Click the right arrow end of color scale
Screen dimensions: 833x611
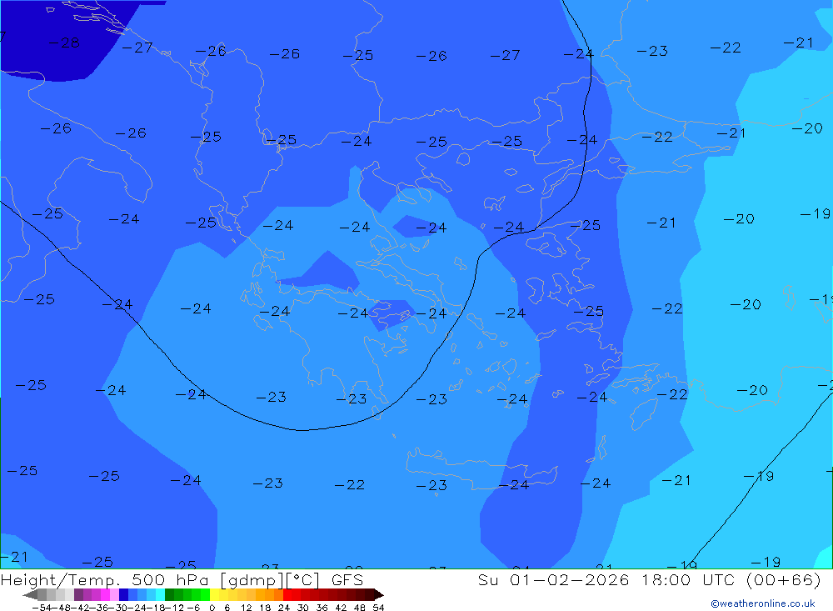[379, 594]
